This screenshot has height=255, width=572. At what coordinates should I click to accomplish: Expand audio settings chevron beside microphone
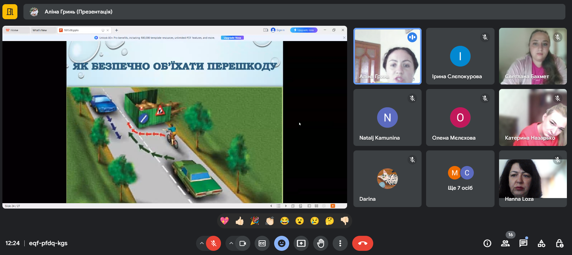(x=202, y=243)
